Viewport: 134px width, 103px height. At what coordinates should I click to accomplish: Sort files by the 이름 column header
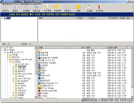[54, 48]
